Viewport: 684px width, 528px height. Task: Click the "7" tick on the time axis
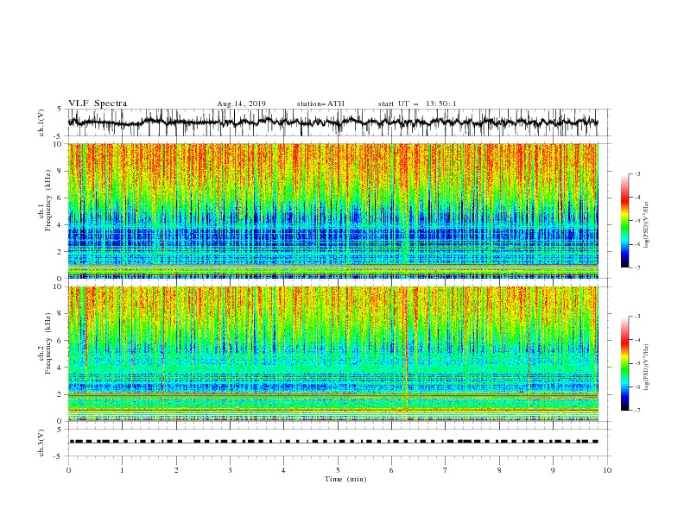pos(446,470)
